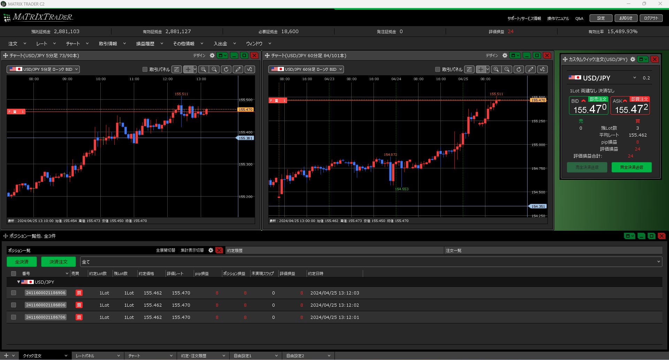Click the ASK 155.472 instant buy price
The width and height of the screenshot is (669, 360).
pyautogui.click(x=630, y=109)
